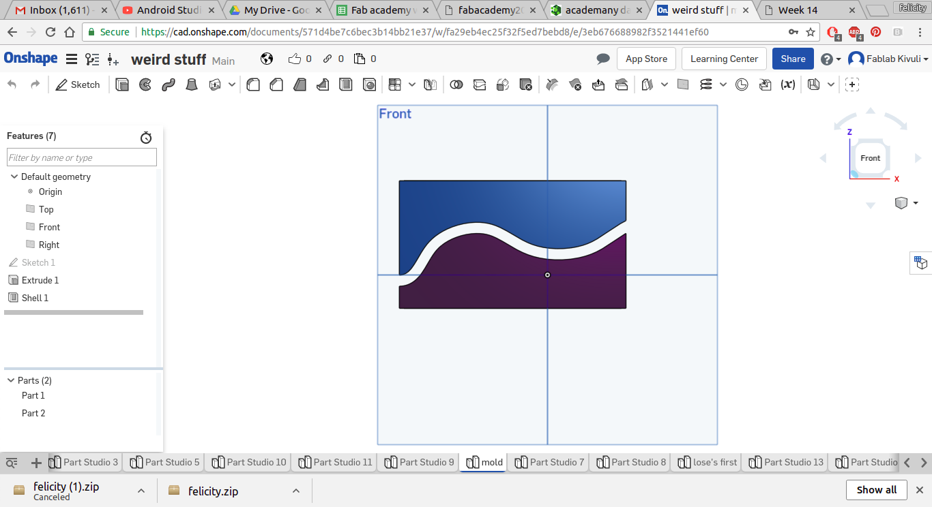Select the Chamfer tool
Image resolution: width=932 pixels, height=507 pixels.
click(276, 84)
